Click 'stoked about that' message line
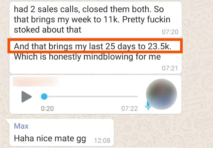This screenshot has width=213, height=148. 48,30
